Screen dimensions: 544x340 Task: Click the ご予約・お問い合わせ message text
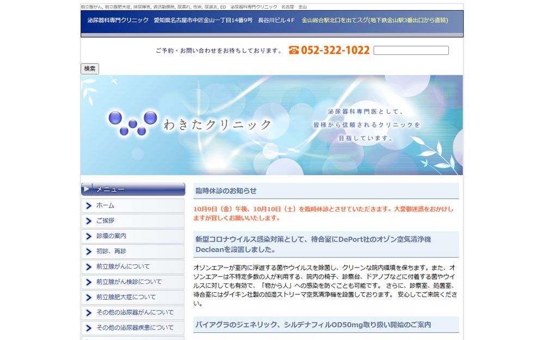[x=219, y=51]
